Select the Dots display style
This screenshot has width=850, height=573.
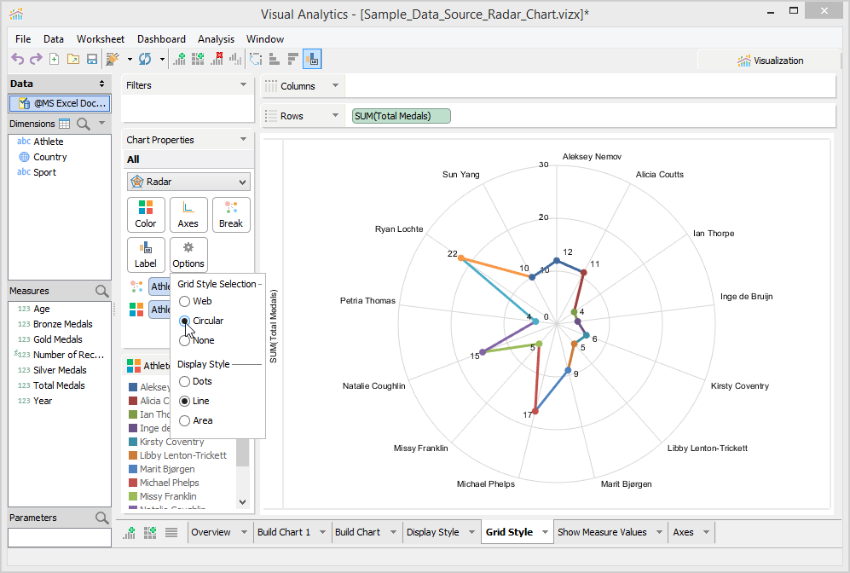click(184, 381)
